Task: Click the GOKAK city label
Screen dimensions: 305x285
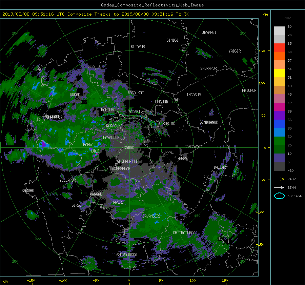Action: click(75, 95)
